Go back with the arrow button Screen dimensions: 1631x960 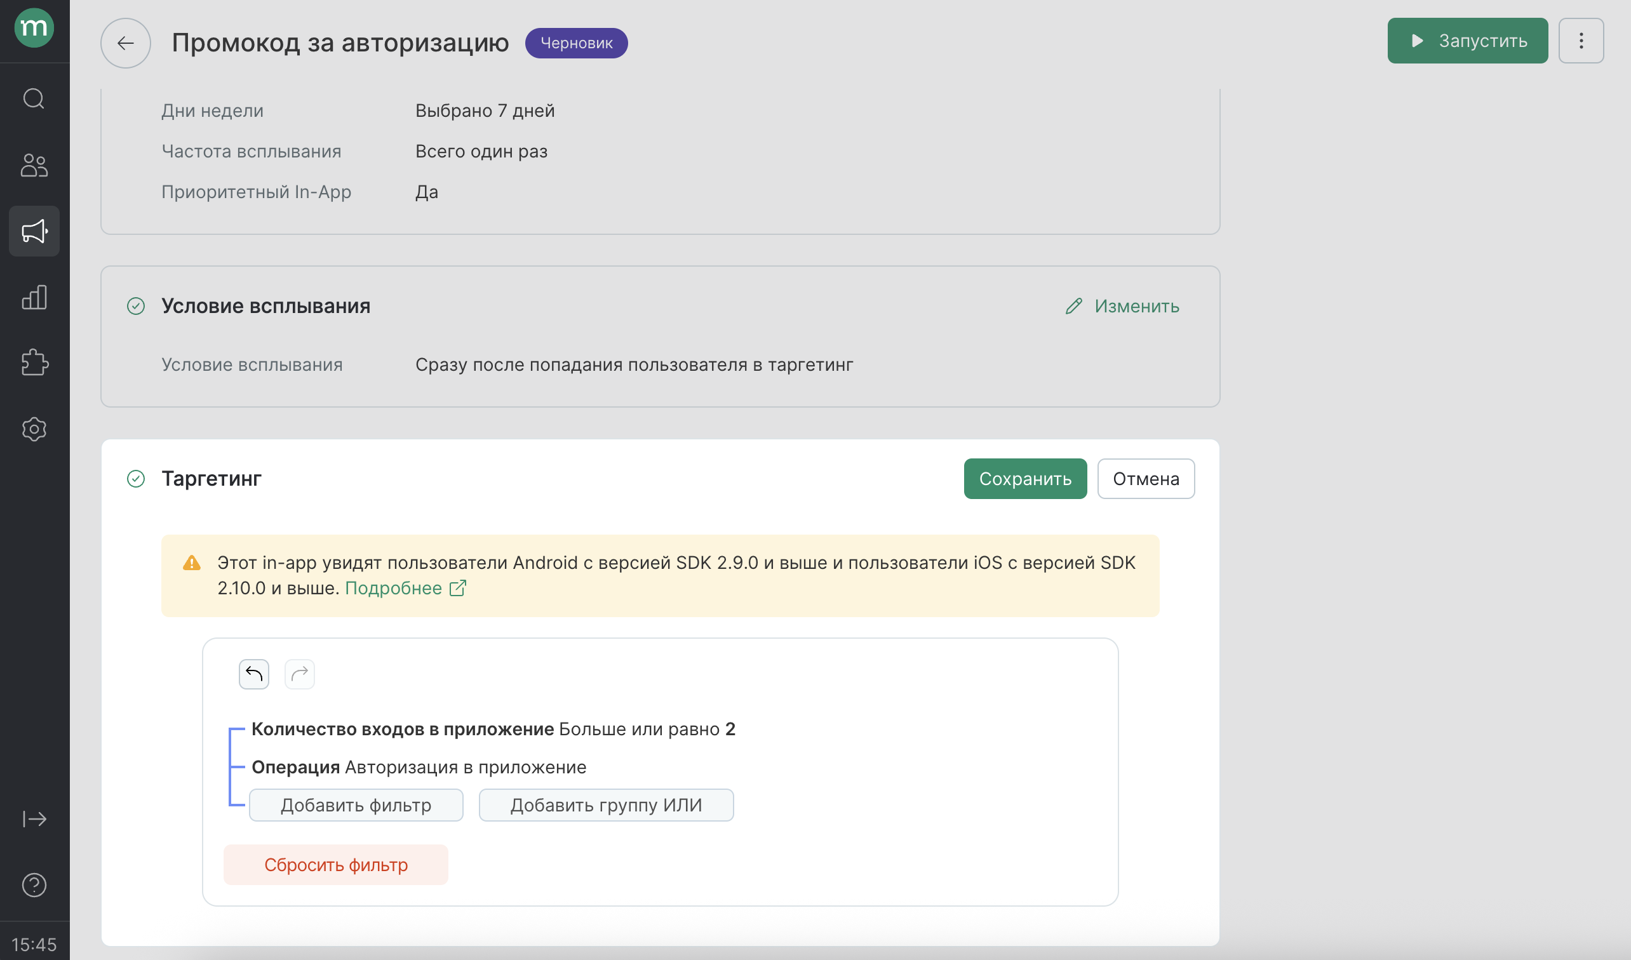coord(126,43)
